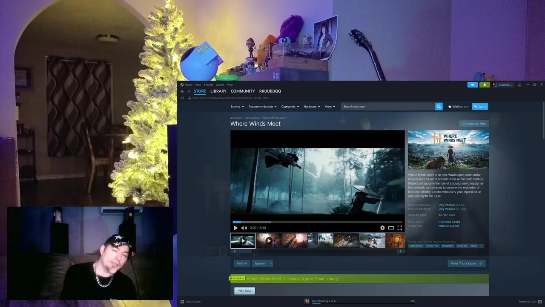Image resolution: width=545 pixels, height=307 pixels.
Task: Open the All Games breadcrumb link
Action: tap(236, 118)
